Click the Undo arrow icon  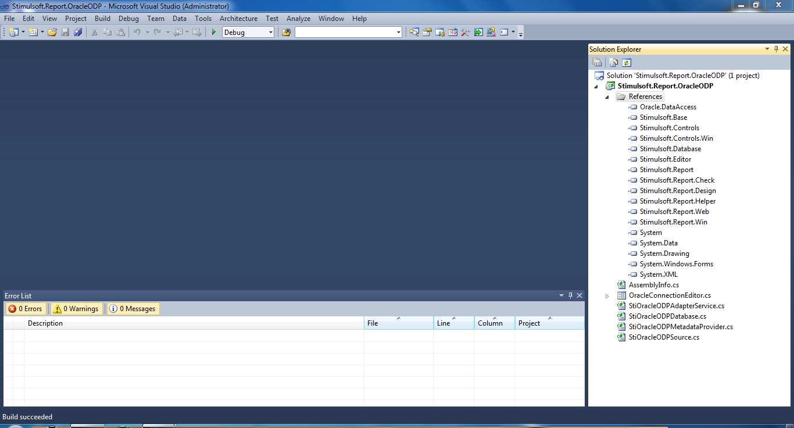click(137, 33)
